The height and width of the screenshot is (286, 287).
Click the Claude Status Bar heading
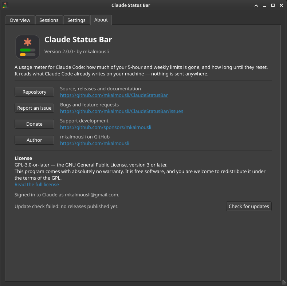click(x=78, y=40)
